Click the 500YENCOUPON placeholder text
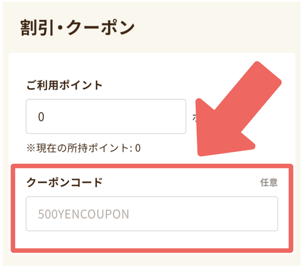The width and height of the screenshot is (303, 269). [83, 214]
